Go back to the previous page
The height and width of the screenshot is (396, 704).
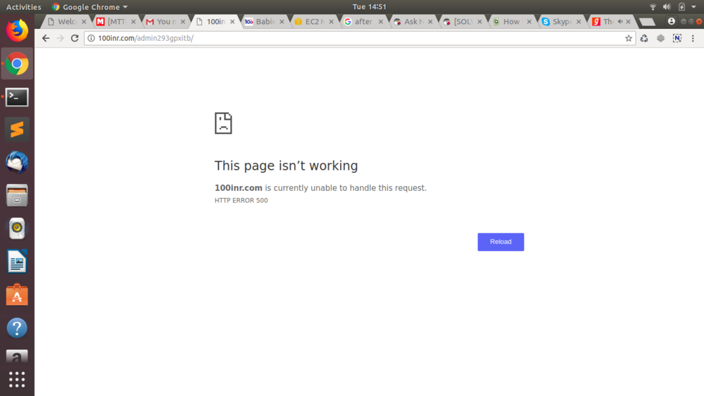[x=46, y=38]
